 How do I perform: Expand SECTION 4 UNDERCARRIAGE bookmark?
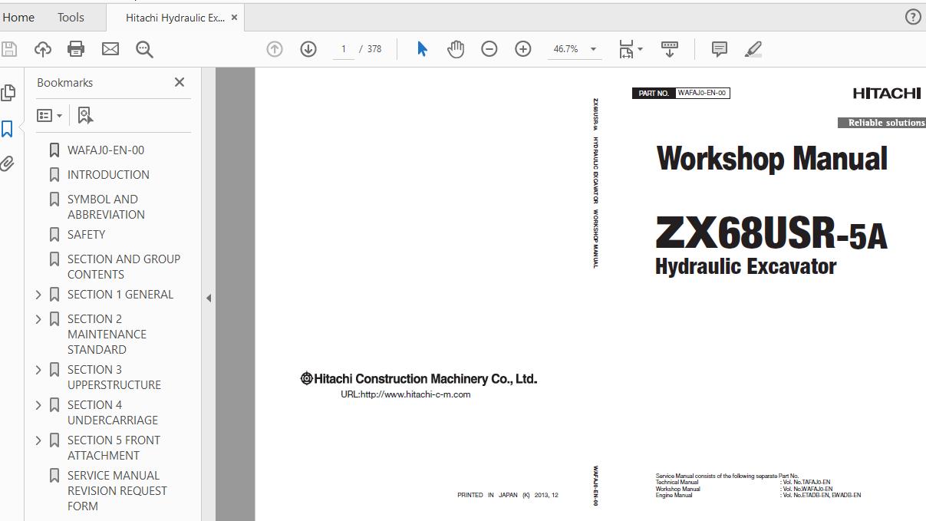[x=39, y=404]
